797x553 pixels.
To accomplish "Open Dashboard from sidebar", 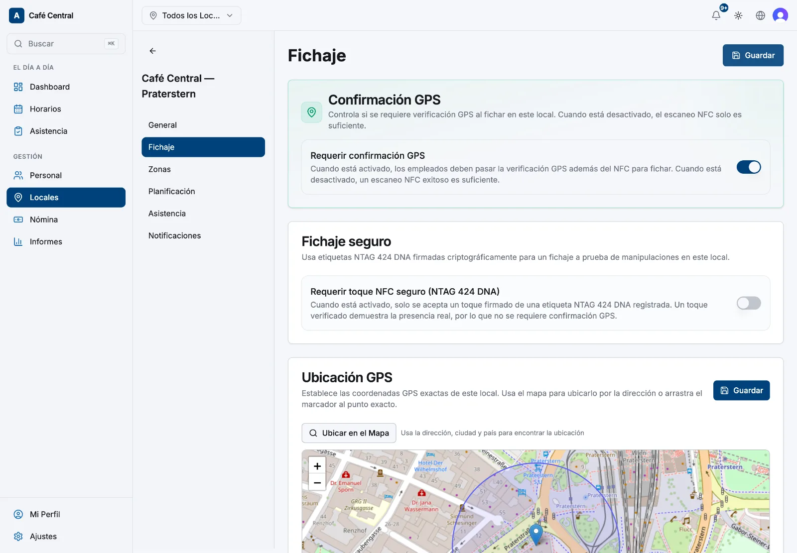I will [66, 87].
